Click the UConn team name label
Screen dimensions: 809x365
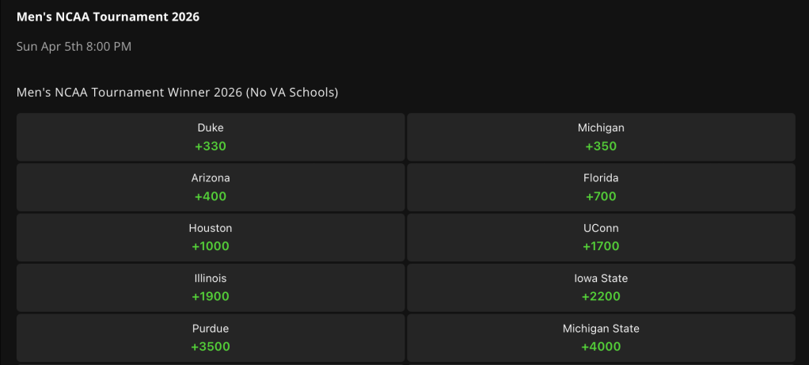[601, 228]
